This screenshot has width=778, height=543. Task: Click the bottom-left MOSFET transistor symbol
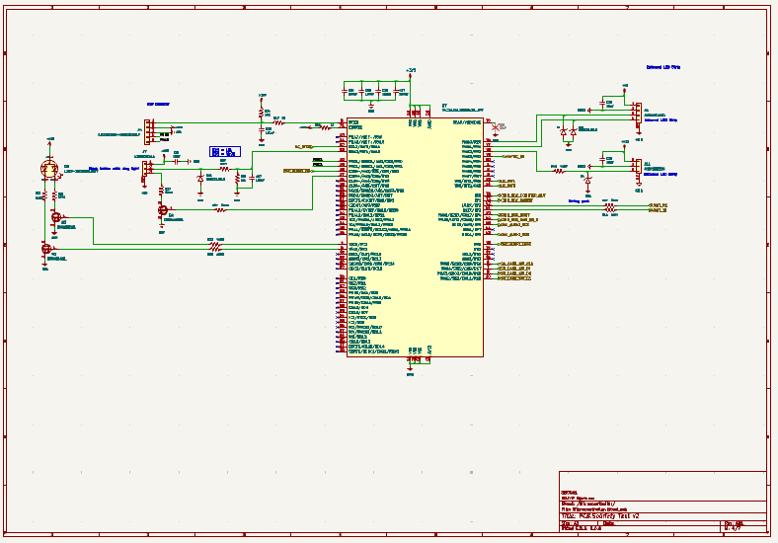click(x=45, y=250)
